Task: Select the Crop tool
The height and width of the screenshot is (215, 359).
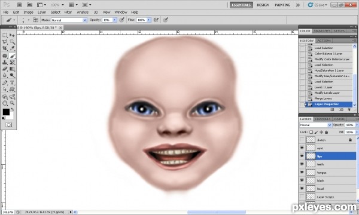Action: coord(5,48)
